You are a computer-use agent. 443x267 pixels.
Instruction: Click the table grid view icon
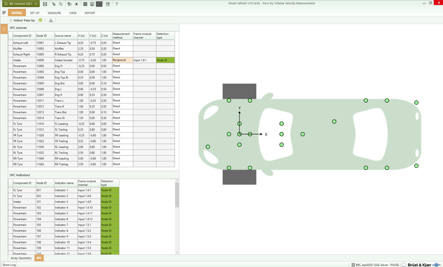pyautogui.click(x=85, y=4)
